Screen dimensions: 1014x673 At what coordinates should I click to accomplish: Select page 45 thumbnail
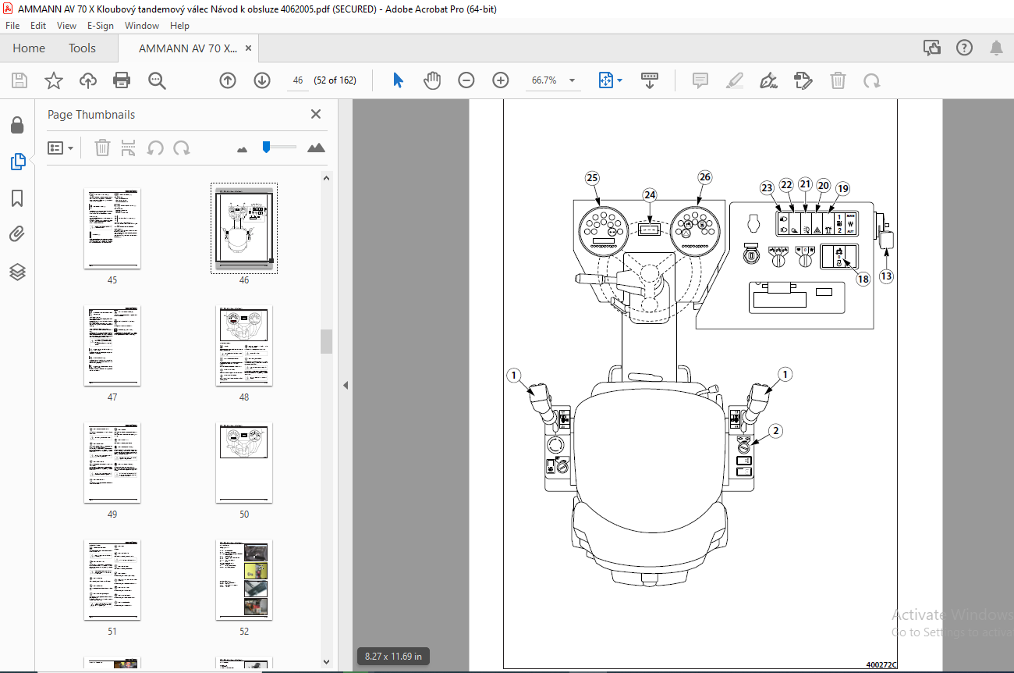112,229
